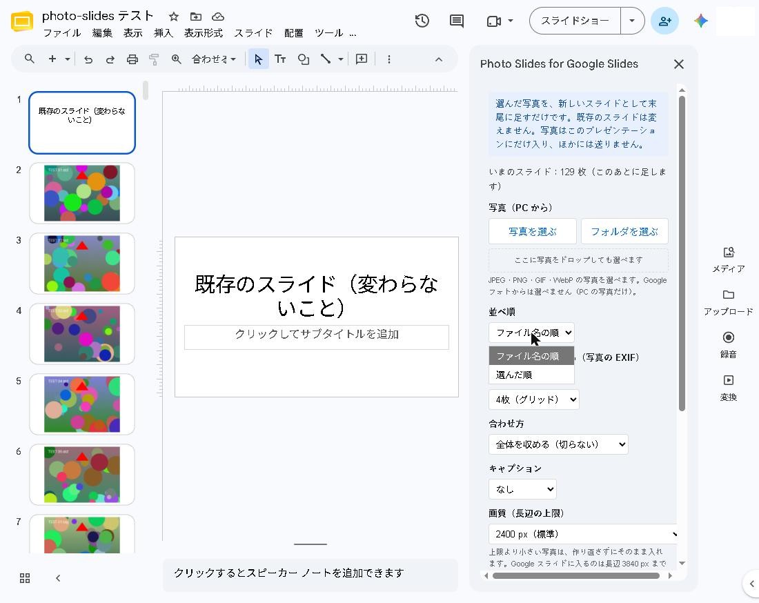Open the 合わせ方 fit dropdown
This screenshot has width=759, height=603.
point(558,444)
